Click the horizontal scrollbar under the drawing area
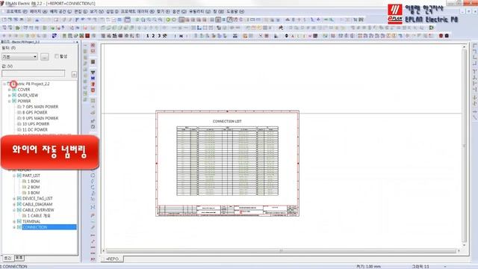The image size is (478, 269). tap(281, 251)
